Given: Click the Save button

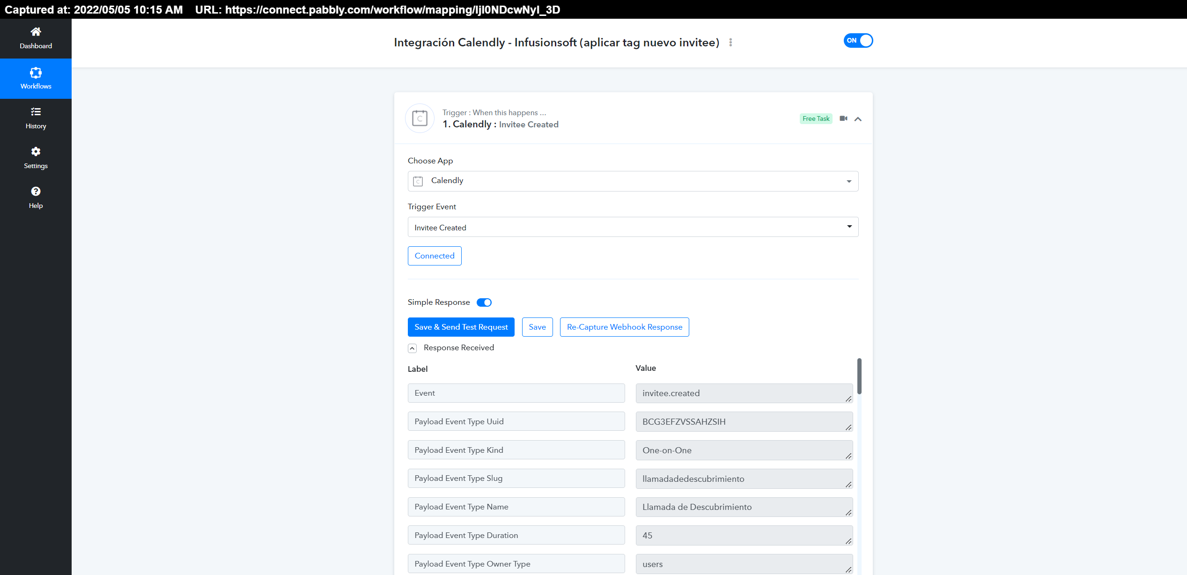Looking at the screenshot, I should point(538,327).
